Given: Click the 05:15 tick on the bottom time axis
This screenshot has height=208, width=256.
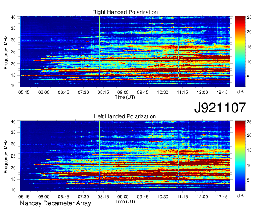Looking at the screenshot, I should pos(24,197).
